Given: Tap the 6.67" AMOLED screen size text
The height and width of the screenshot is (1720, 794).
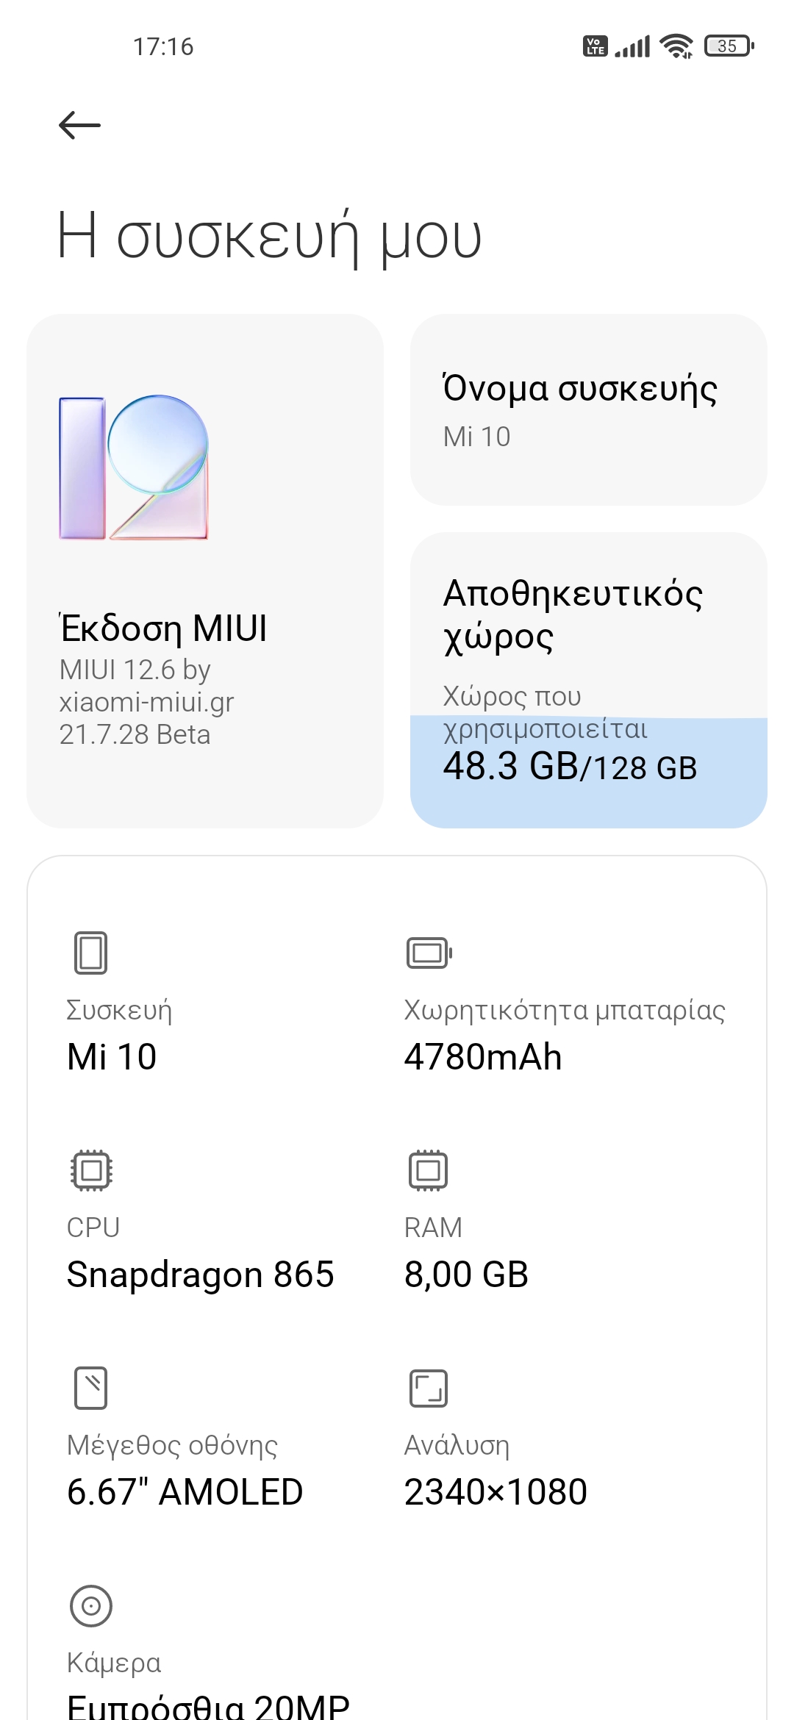Looking at the screenshot, I should pos(185,1492).
